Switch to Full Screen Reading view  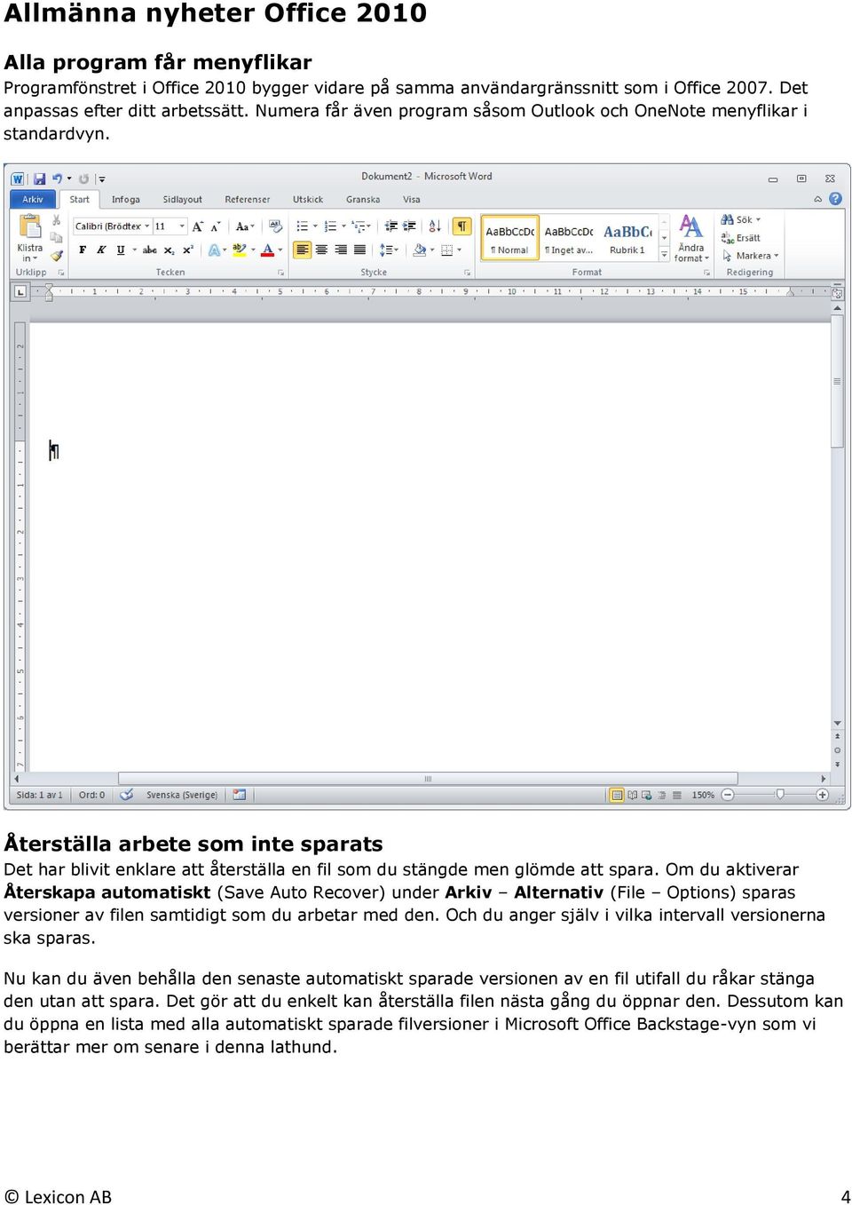click(x=632, y=795)
